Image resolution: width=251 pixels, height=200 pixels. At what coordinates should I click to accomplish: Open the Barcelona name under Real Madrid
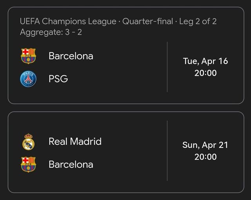click(71, 164)
